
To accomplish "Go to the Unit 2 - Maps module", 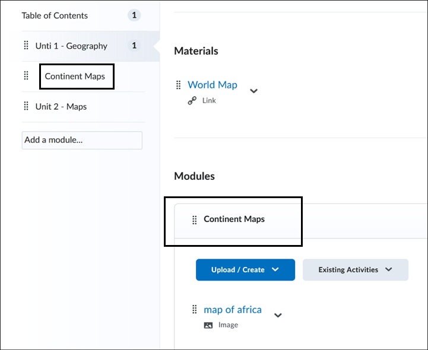I will click(x=61, y=107).
